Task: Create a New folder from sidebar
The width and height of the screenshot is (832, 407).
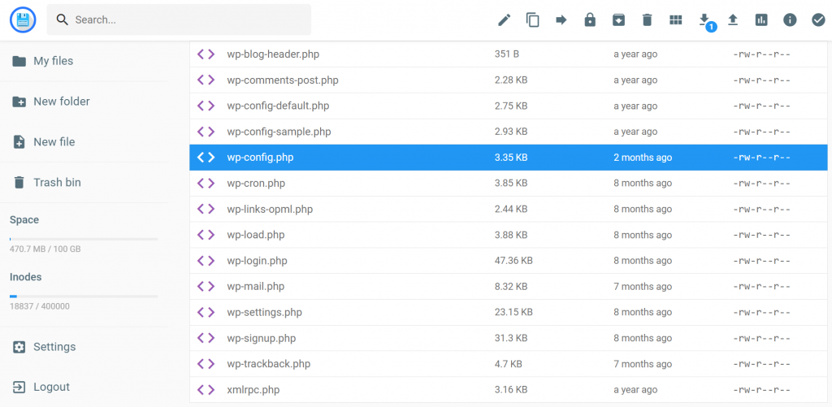Action: 51,102
